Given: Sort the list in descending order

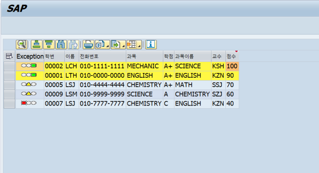Looking at the screenshot, I should pos(49,44).
